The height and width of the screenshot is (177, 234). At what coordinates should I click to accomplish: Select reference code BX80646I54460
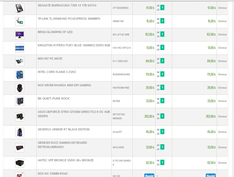pyautogui.click(x=121, y=74)
